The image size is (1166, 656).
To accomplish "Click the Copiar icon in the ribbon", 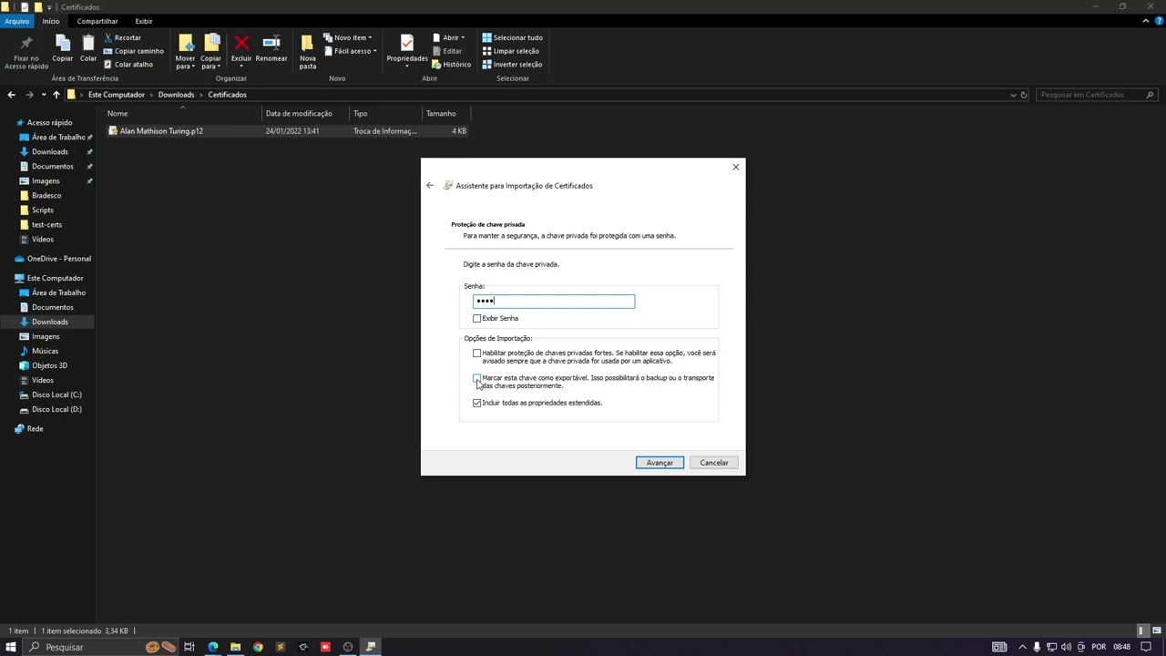I will tap(63, 47).
